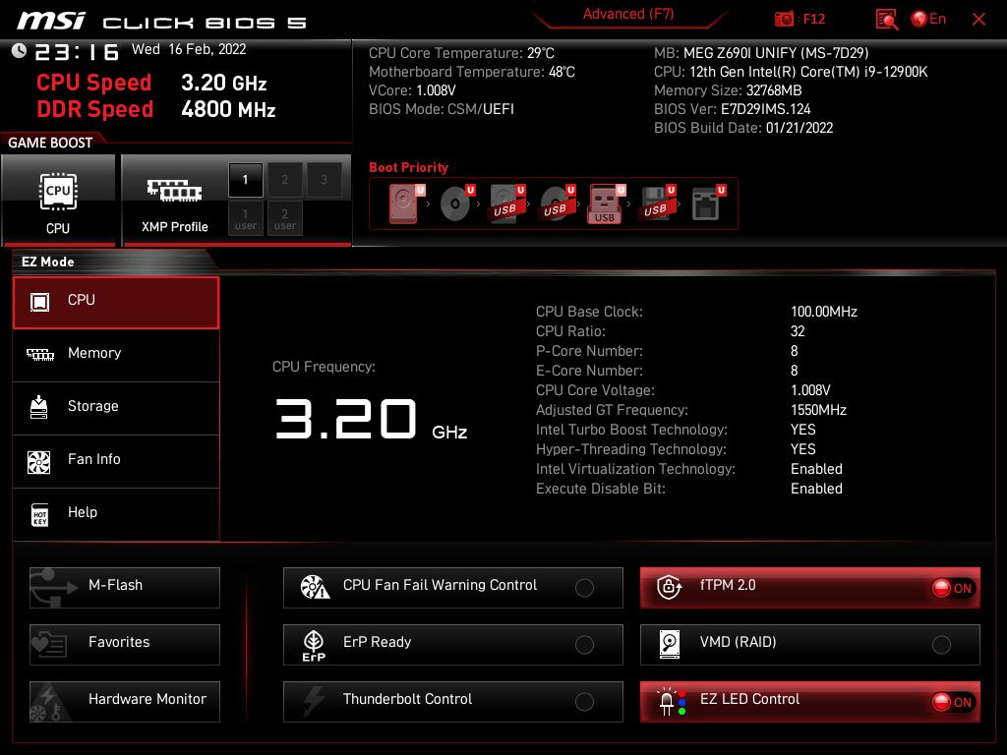Click the CPU chip icon in sidebar
The height and width of the screenshot is (755, 1007).
point(39,301)
